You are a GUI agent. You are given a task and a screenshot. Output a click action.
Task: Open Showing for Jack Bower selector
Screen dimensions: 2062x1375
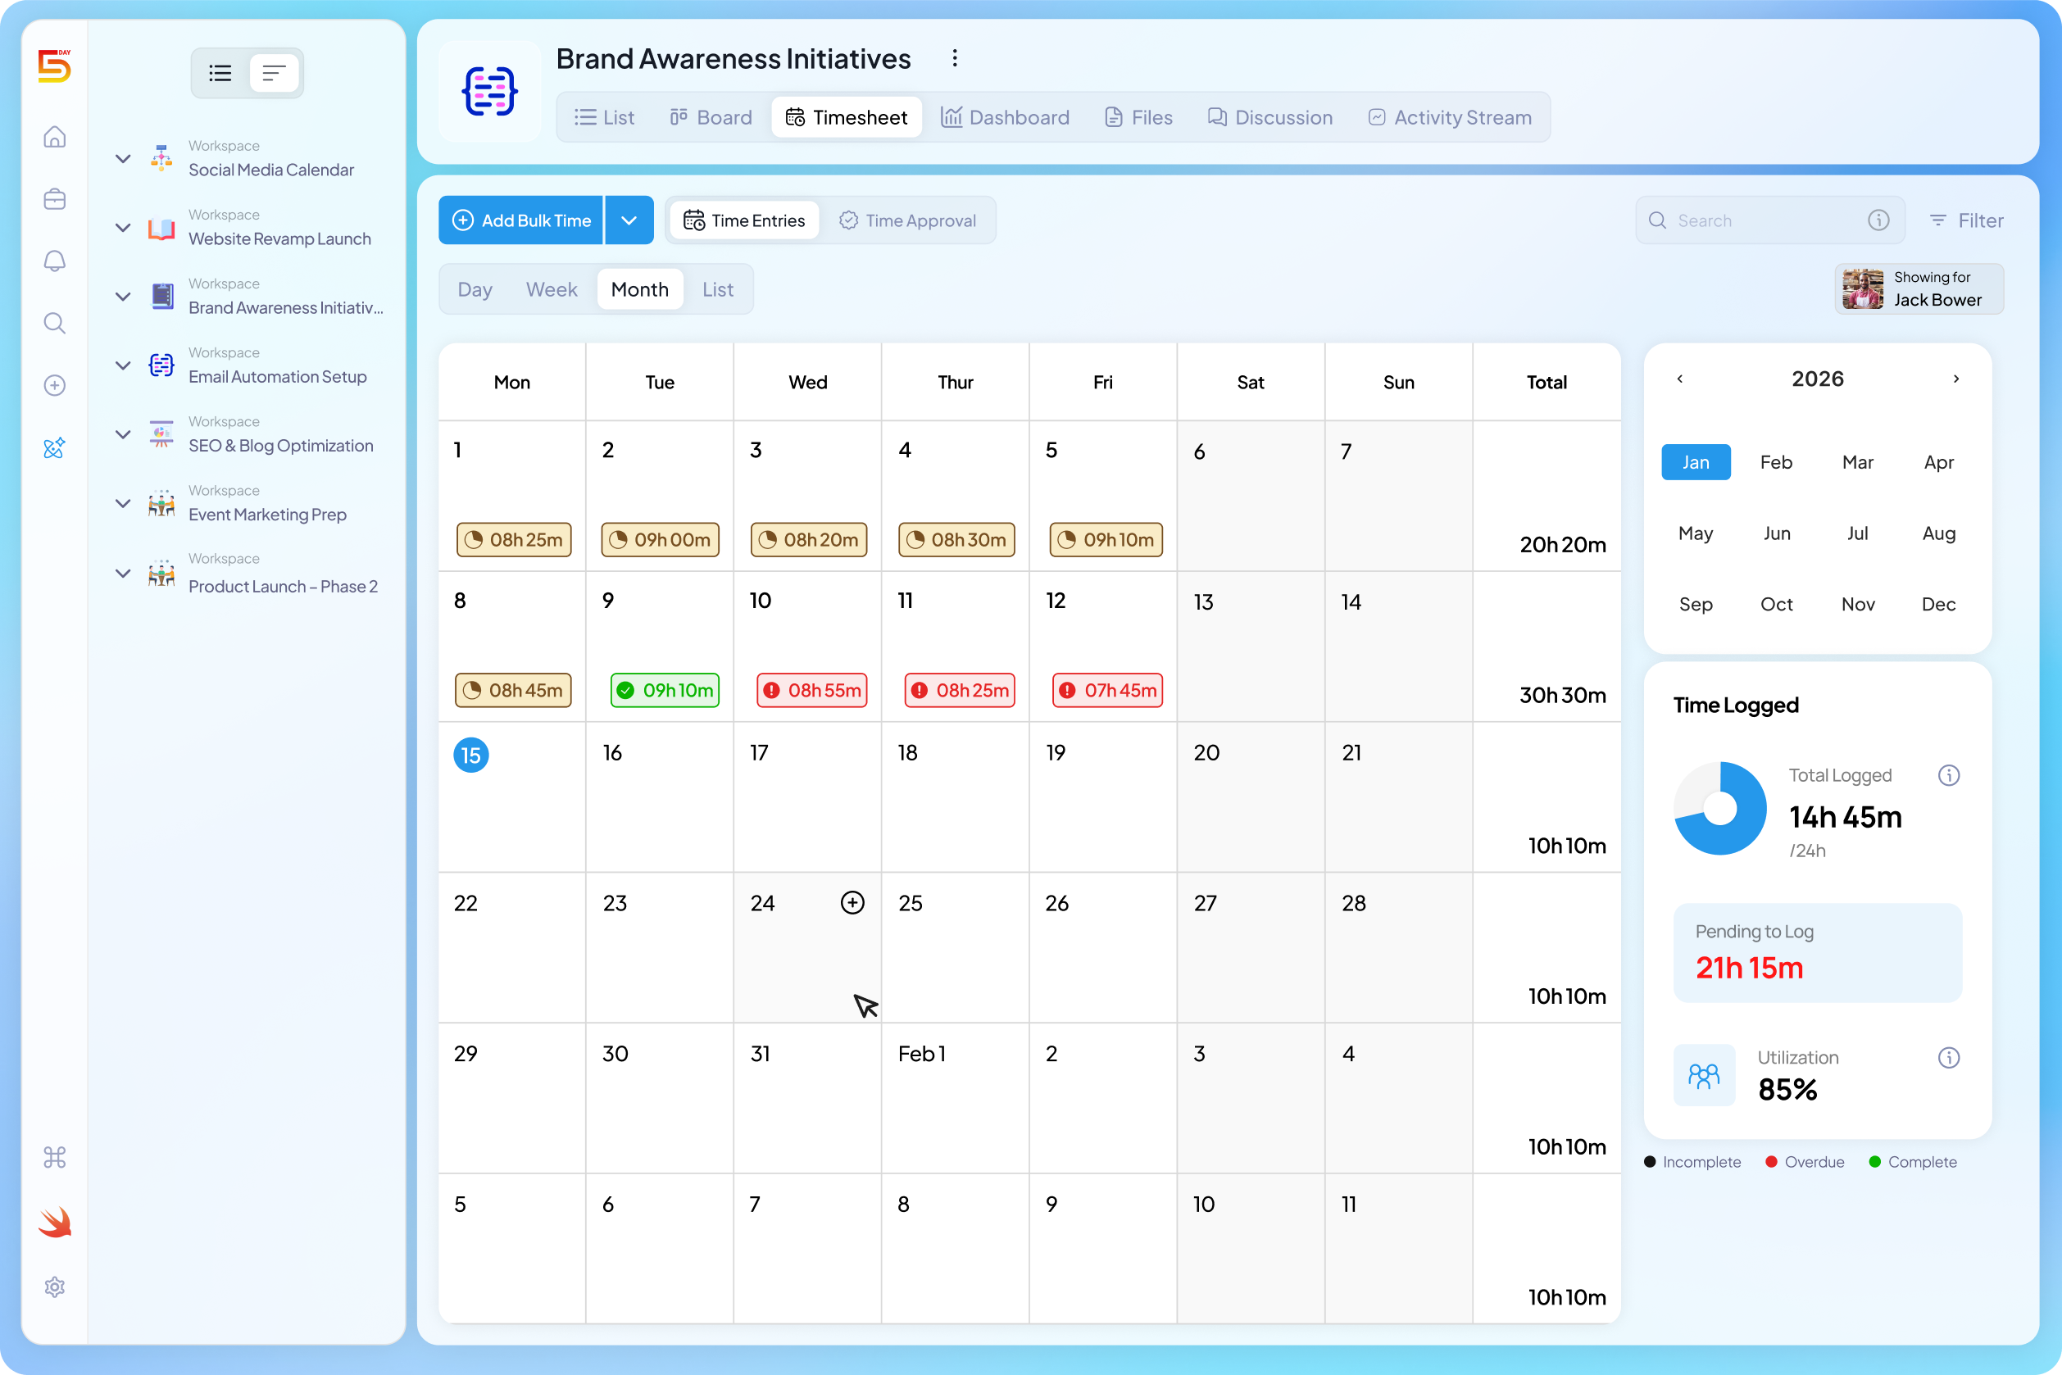[x=1919, y=288]
